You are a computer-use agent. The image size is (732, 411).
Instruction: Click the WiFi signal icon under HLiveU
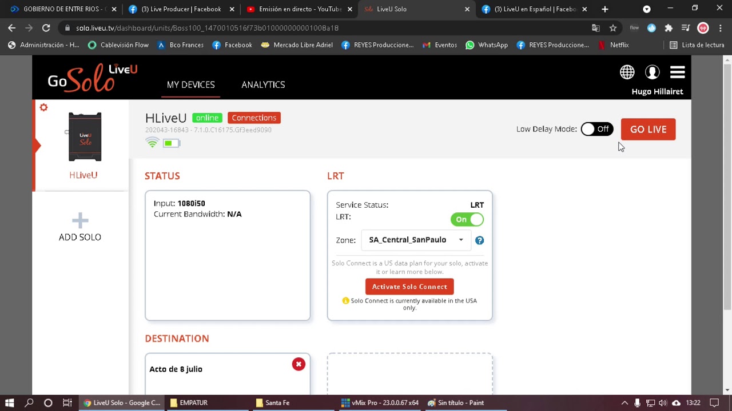152,143
